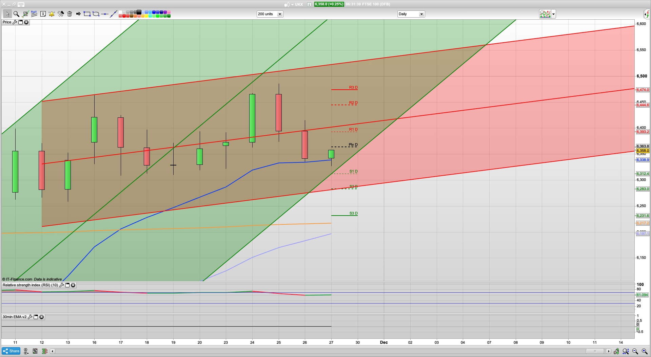Screen dimensions: 651x357
Task: Select the trash delete tool
Action: pyautogui.click(x=70, y=14)
